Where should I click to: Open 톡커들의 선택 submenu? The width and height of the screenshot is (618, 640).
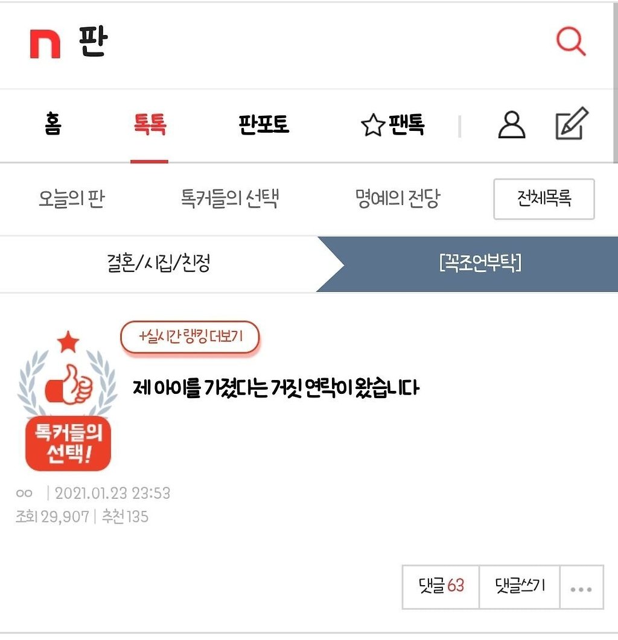[x=229, y=199]
